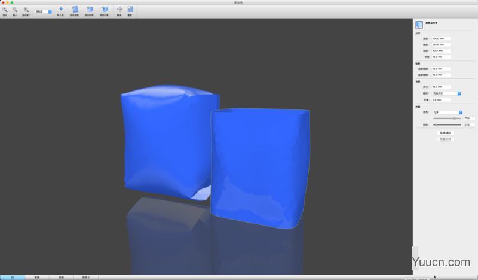Image resolution: width=478 pixels, height=280 pixels.
Task: Click the green fullscreen window button
Action: [12, 2]
